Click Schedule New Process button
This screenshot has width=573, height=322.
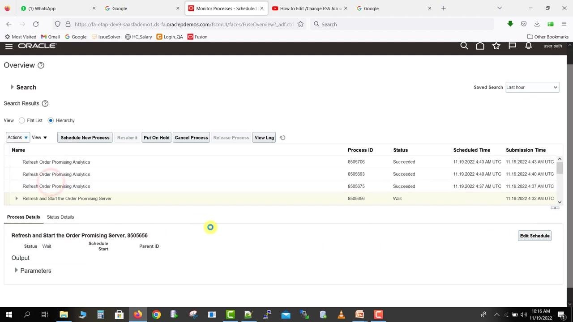click(x=85, y=138)
